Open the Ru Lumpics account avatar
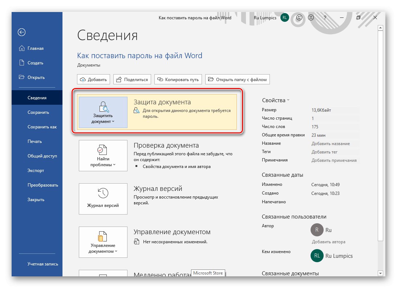The width and height of the screenshot is (397, 288). tap(284, 17)
